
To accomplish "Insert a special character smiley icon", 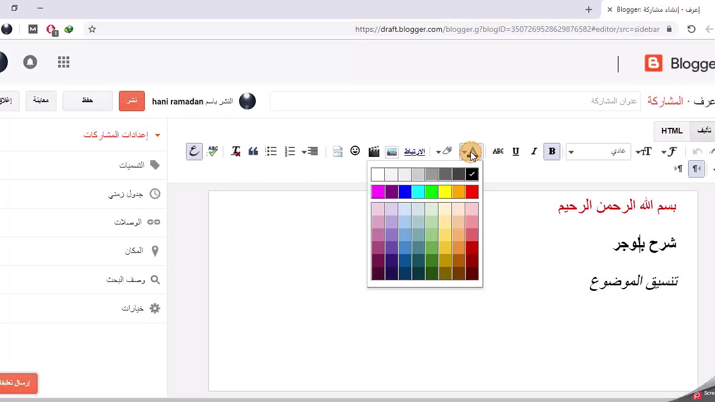I will point(355,151).
